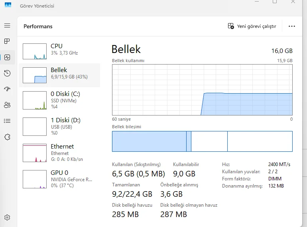Image resolution: width=307 pixels, height=227 pixels.
Task: Open the App history page icon
Action: (x=7, y=73)
